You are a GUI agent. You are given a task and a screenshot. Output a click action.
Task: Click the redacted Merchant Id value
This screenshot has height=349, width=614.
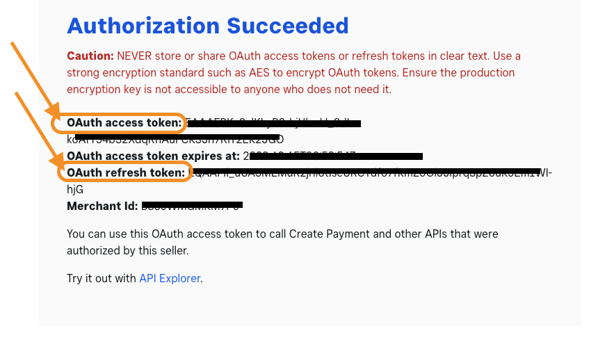pos(192,206)
